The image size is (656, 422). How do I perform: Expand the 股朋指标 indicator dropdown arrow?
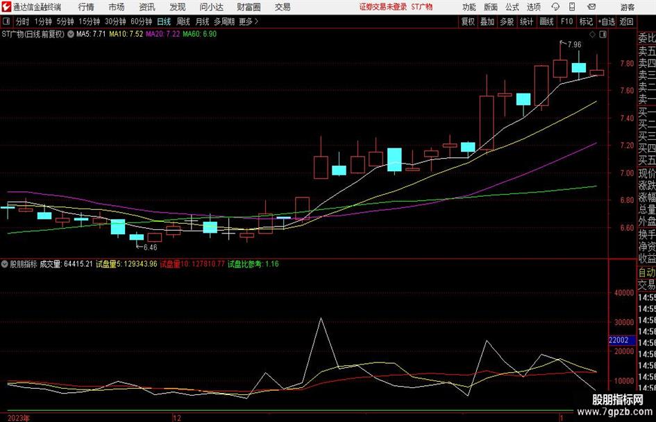click(x=5, y=264)
